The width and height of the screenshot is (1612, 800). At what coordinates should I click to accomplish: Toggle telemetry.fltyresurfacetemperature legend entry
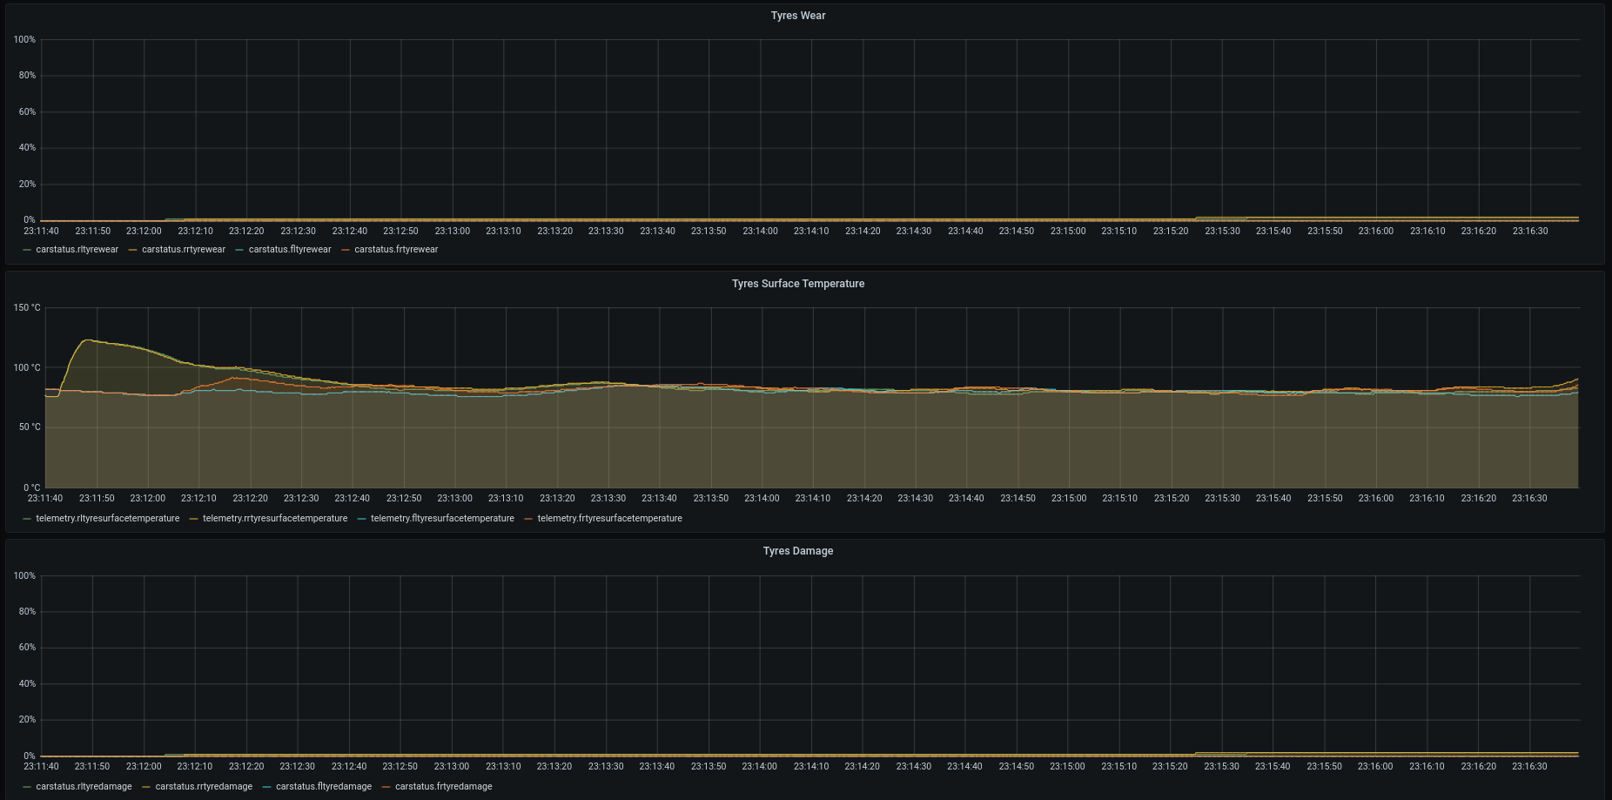coord(442,519)
